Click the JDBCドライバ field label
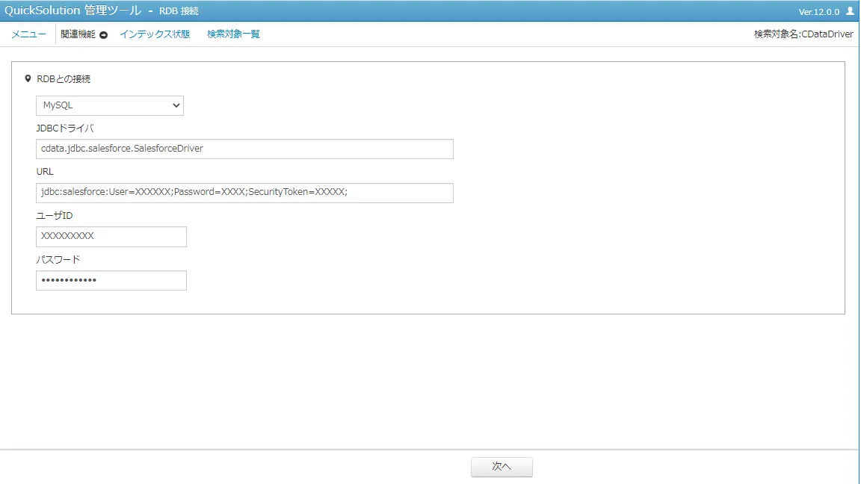 65,128
